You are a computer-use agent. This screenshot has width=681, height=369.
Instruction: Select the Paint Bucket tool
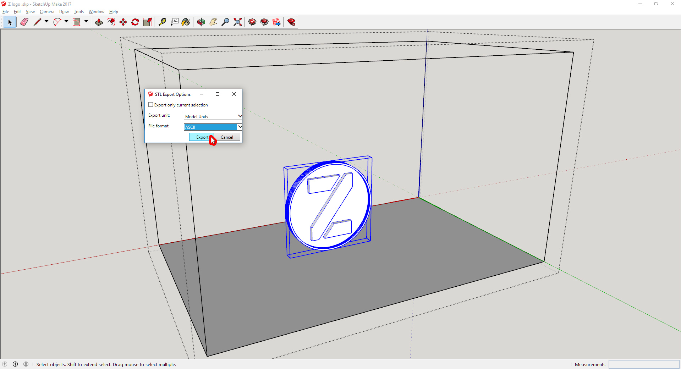[x=186, y=22]
